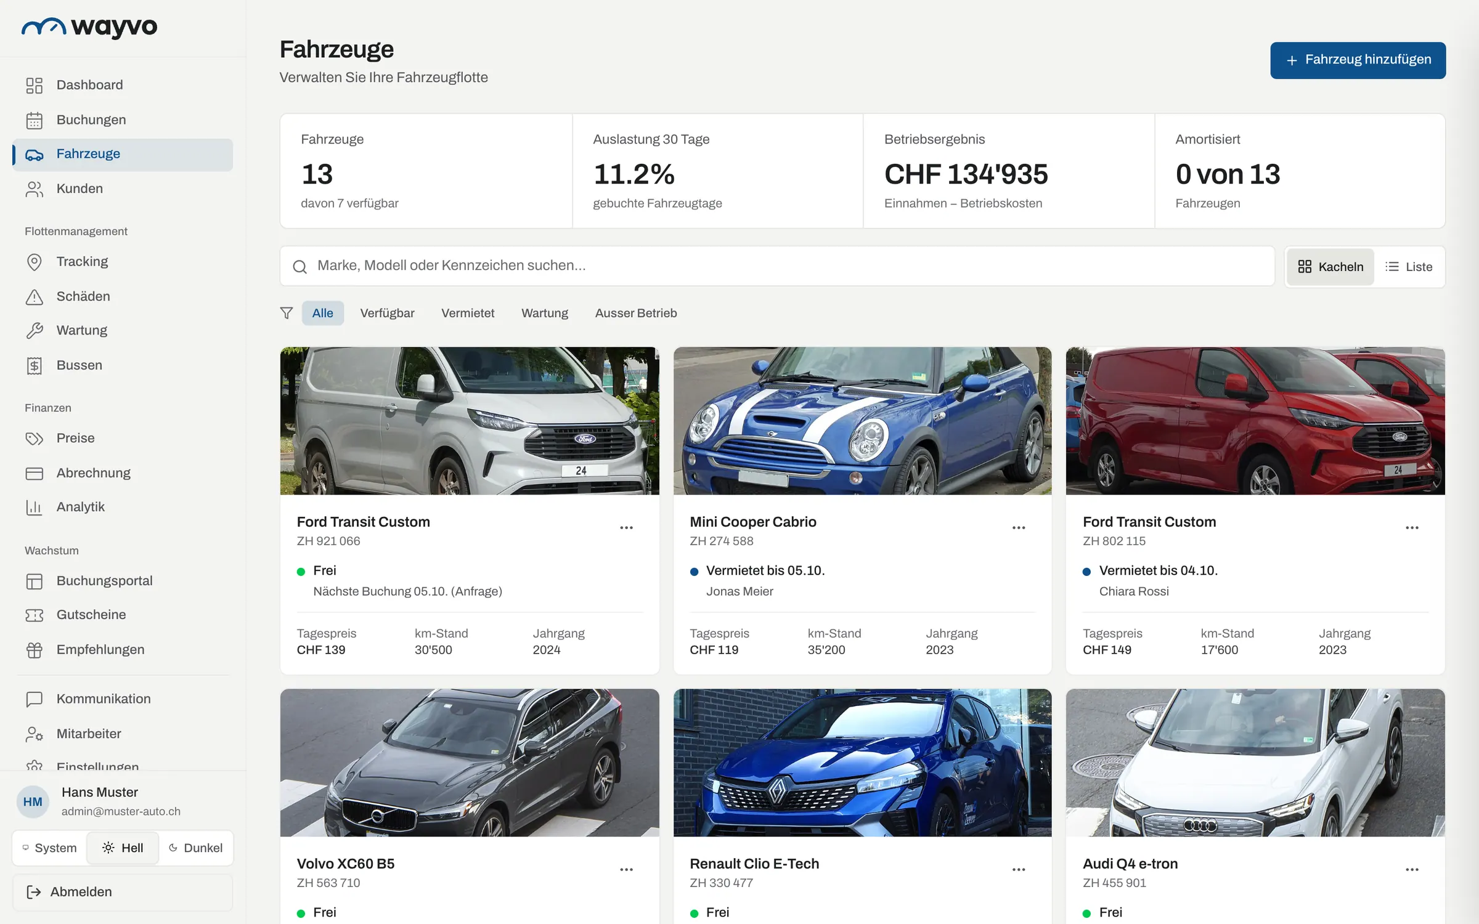Switch to Liste list view
Screen dimensions: 1479x924
pos(1409,267)
